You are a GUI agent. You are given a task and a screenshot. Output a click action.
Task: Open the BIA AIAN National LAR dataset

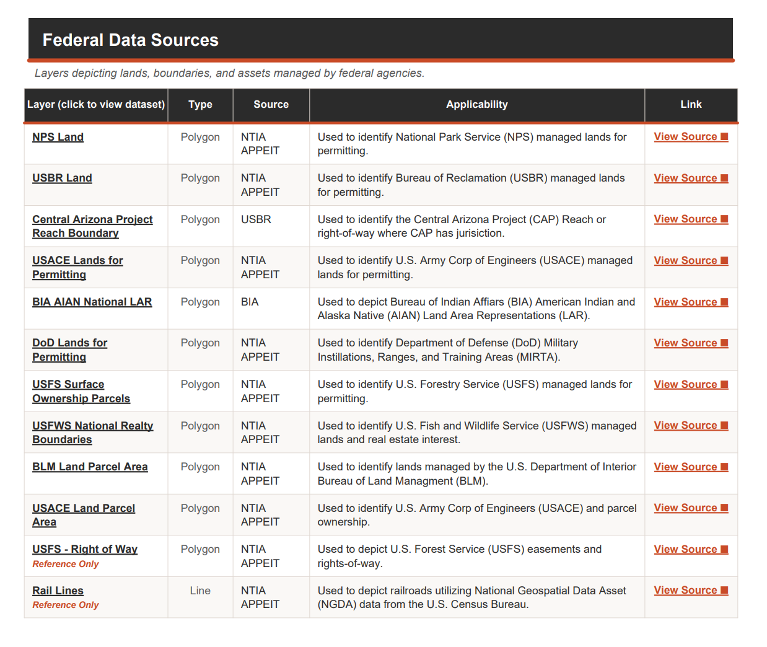(92, 302)
